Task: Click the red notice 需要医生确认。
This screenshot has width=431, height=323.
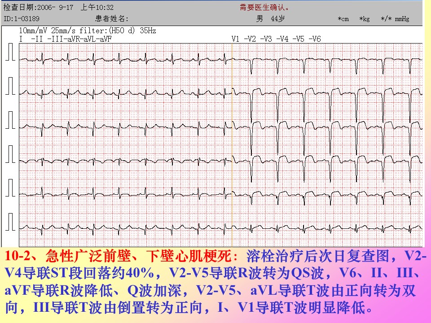Action: coord(265,8)
